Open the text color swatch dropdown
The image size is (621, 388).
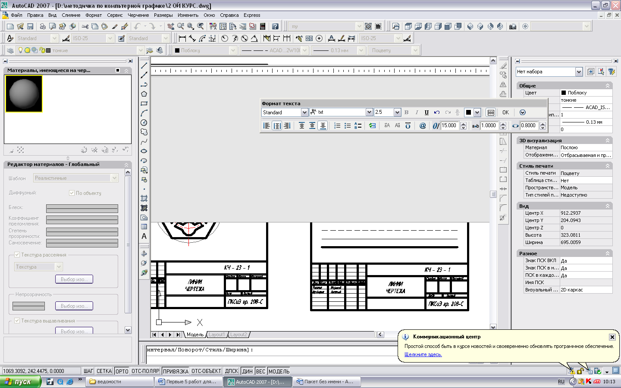(x=477, y=113)
